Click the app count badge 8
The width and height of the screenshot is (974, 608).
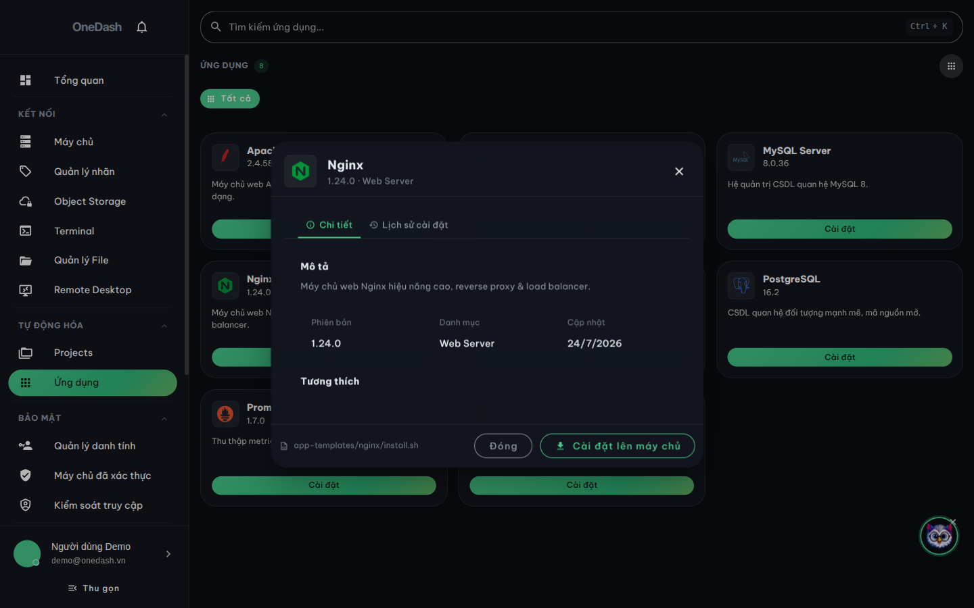[261, 66]
